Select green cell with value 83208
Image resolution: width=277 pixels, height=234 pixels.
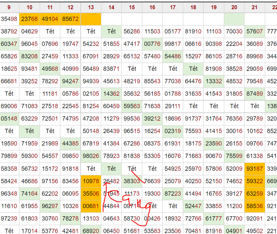(x=30, y=56)
